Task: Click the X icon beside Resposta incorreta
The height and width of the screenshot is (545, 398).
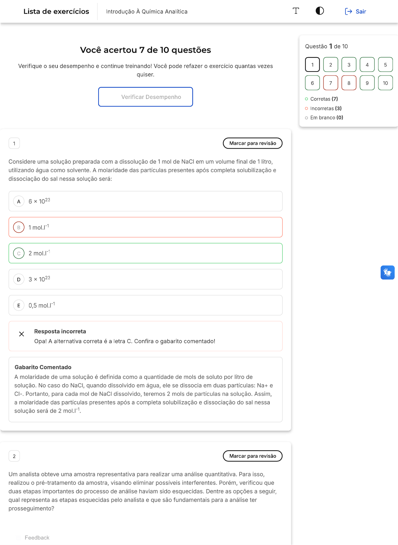Action: (x=22, y=334)
